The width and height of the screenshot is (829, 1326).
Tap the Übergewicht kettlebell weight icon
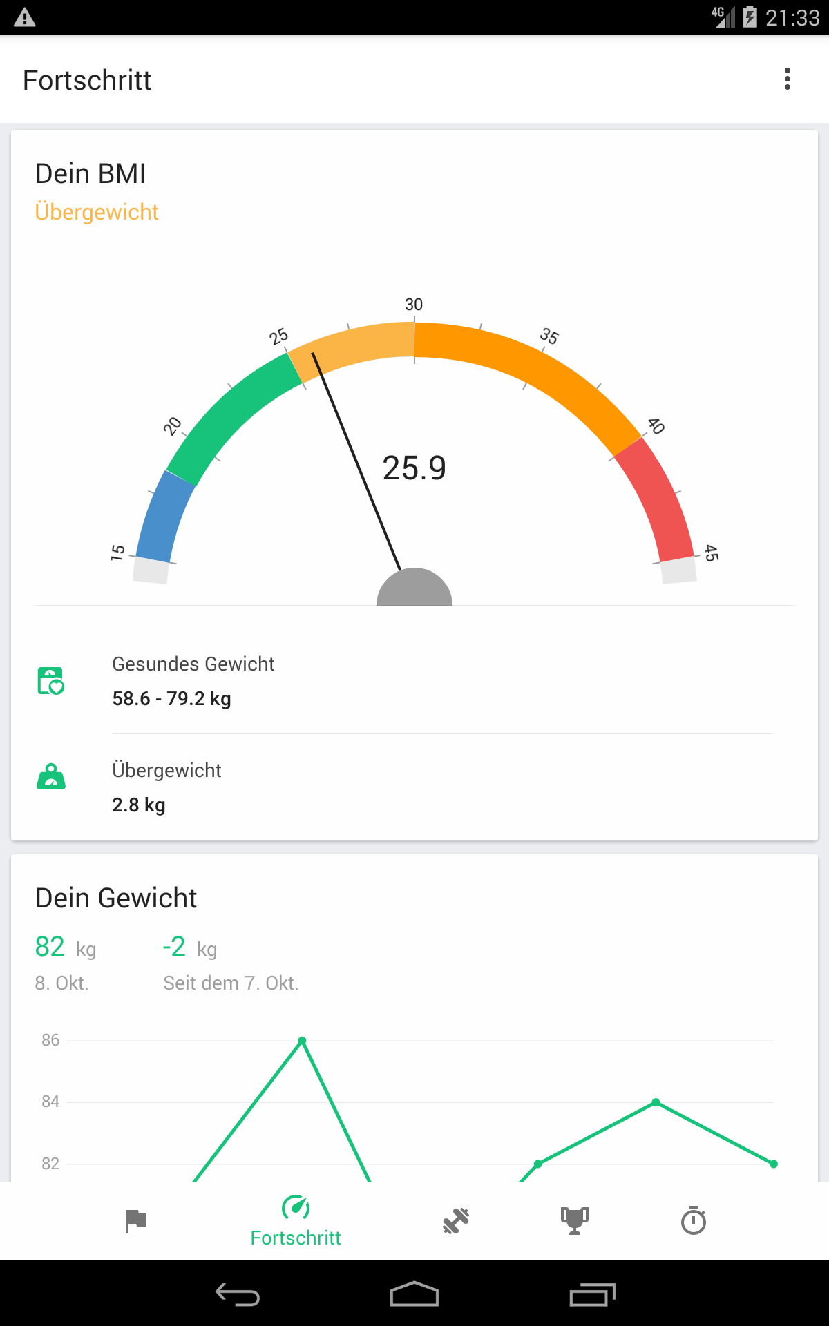point(51,776)
